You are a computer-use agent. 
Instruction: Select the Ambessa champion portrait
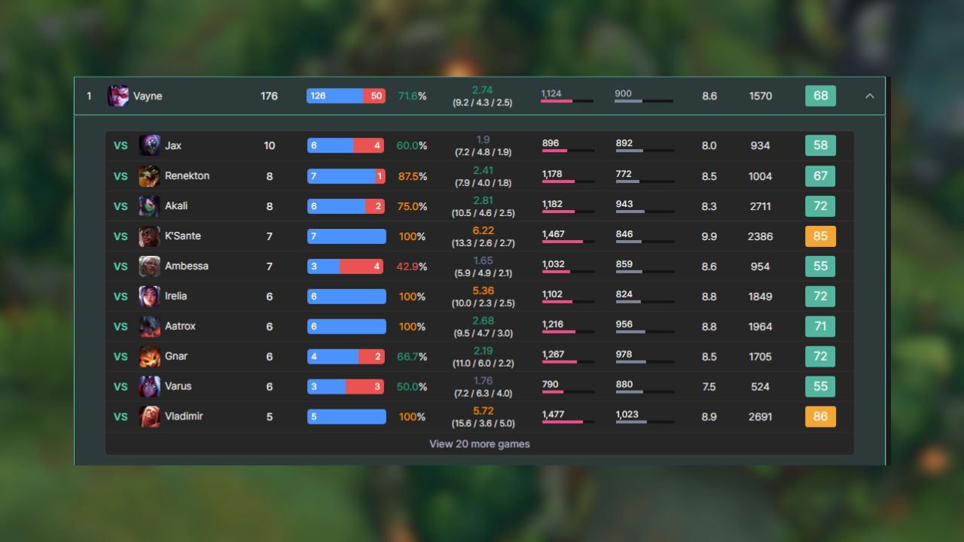148,266
